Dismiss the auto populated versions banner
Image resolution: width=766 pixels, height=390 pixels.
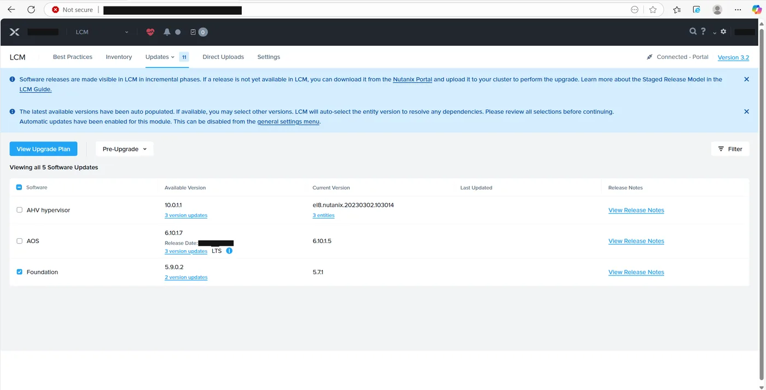[x=746, y=111]
